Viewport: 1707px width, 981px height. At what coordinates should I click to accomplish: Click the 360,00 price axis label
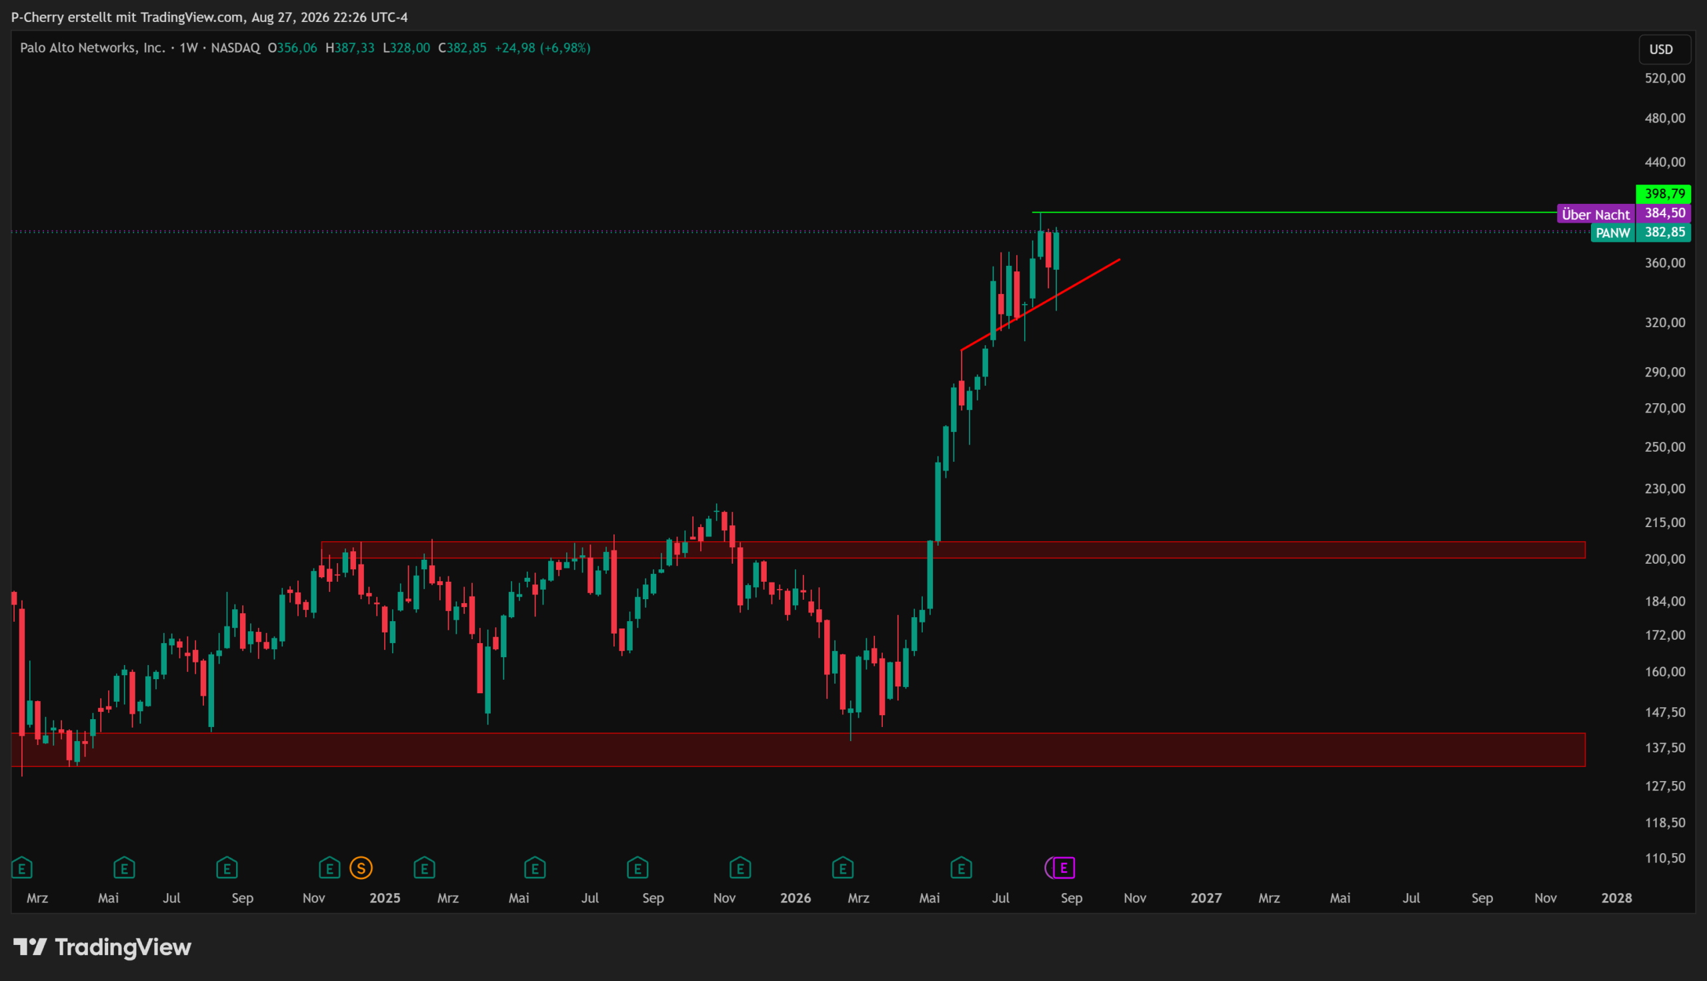1664,263
